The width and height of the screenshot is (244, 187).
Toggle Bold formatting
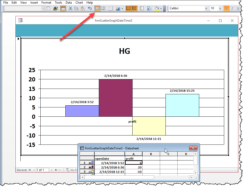pyautogui.click(x=226, y=8)
